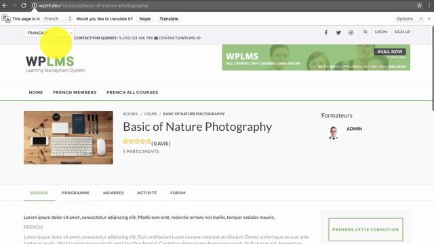Click the 5 PARTICIPANTS text
Image resolution: width=434 pixels, height=244 pixels.
pyautogui.click(x=141, y=152)
